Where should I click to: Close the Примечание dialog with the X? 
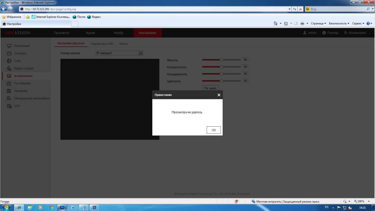219,95
